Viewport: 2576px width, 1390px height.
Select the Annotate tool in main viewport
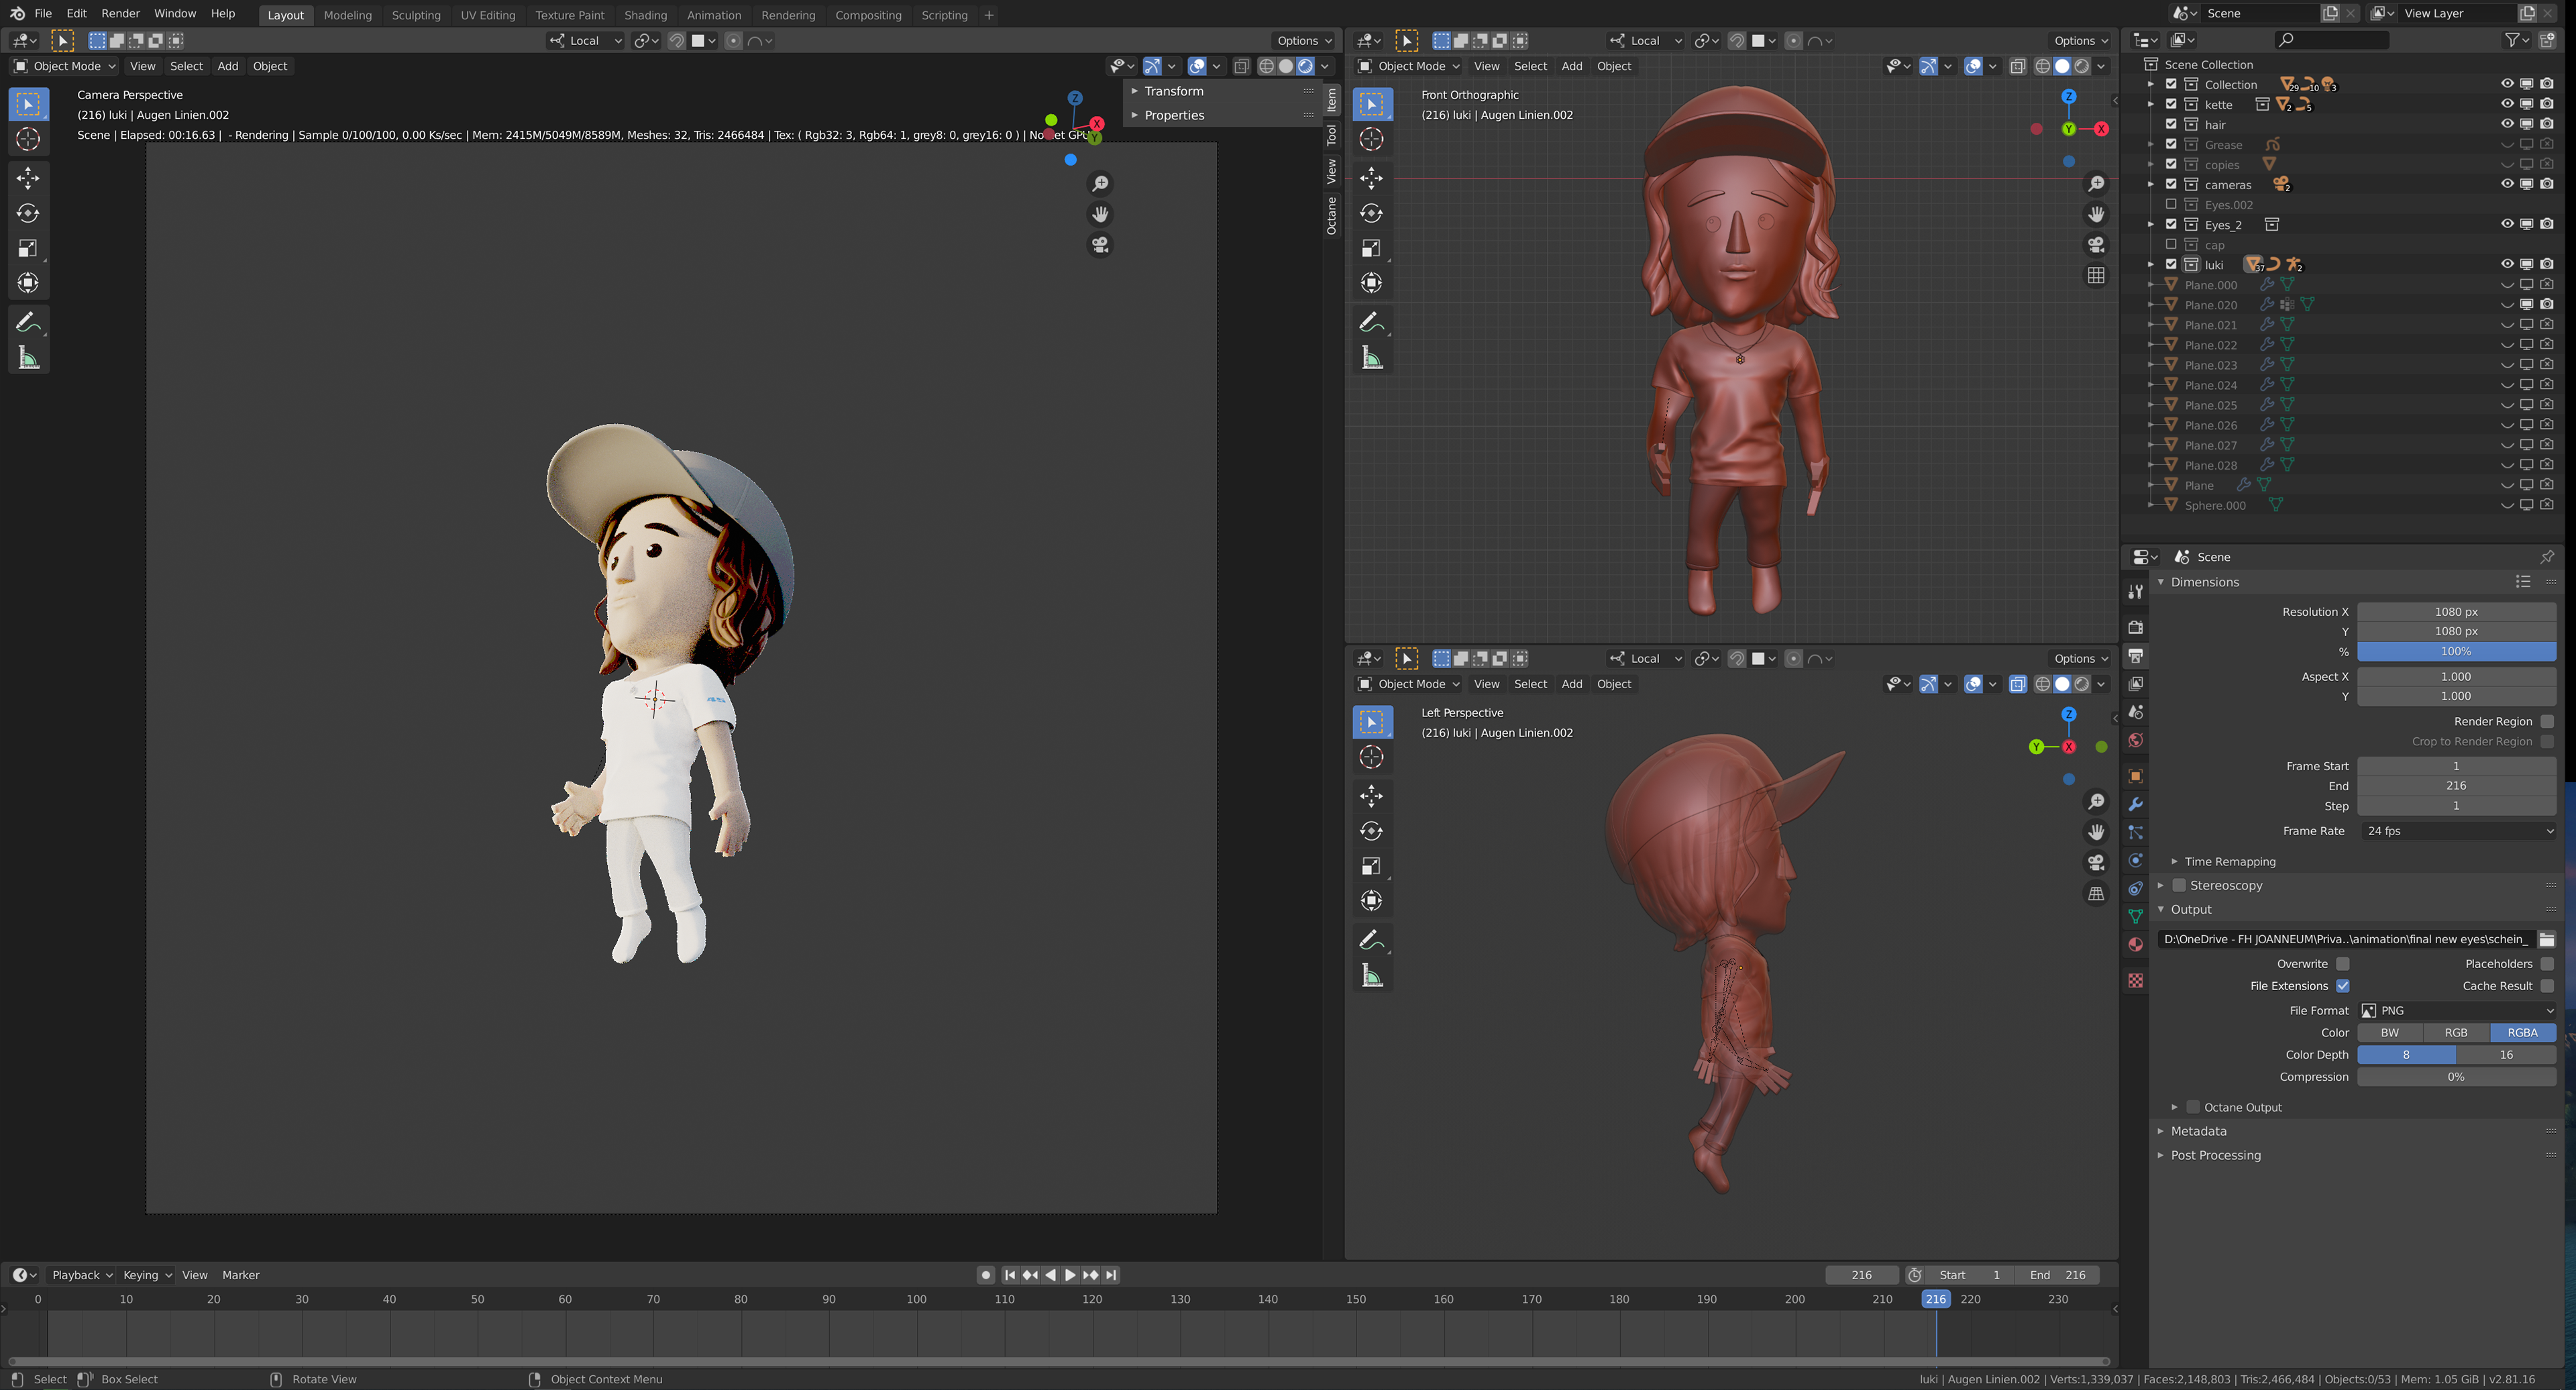click(x=28, y=322)
